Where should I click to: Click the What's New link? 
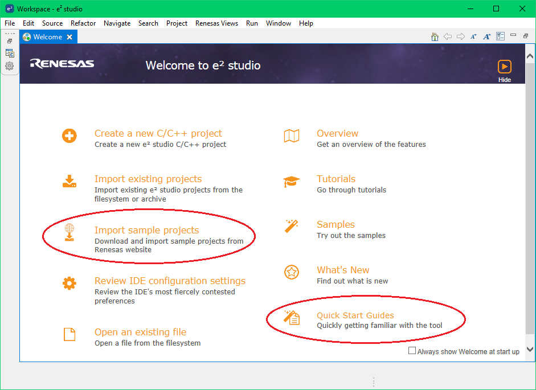click(343, 270)
